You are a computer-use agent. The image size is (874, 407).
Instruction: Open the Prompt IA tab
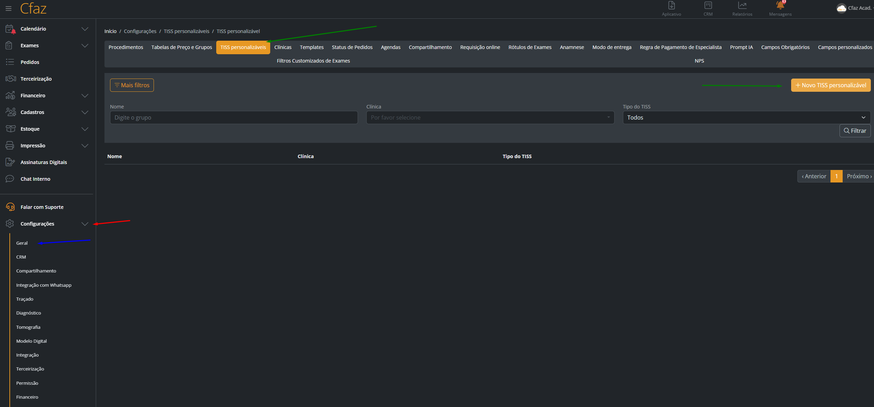[741, 47]
